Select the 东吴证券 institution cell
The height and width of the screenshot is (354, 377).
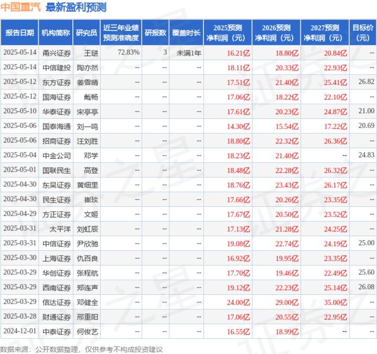tap(57, 185)
